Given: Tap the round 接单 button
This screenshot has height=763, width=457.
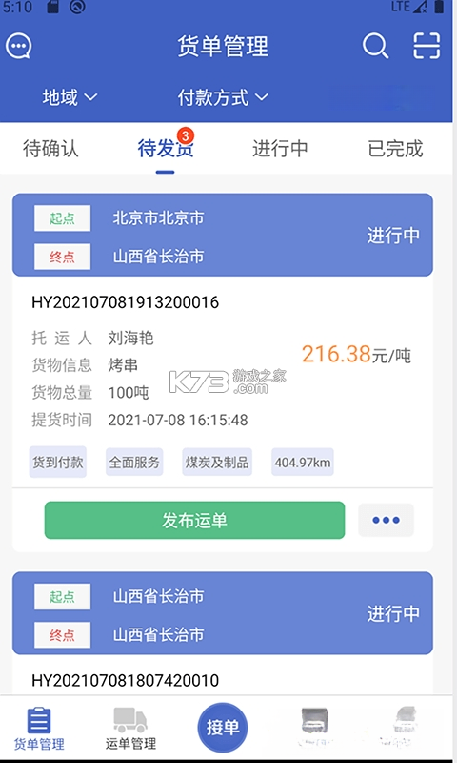Looking at the screenshot, I should point(223,728).
